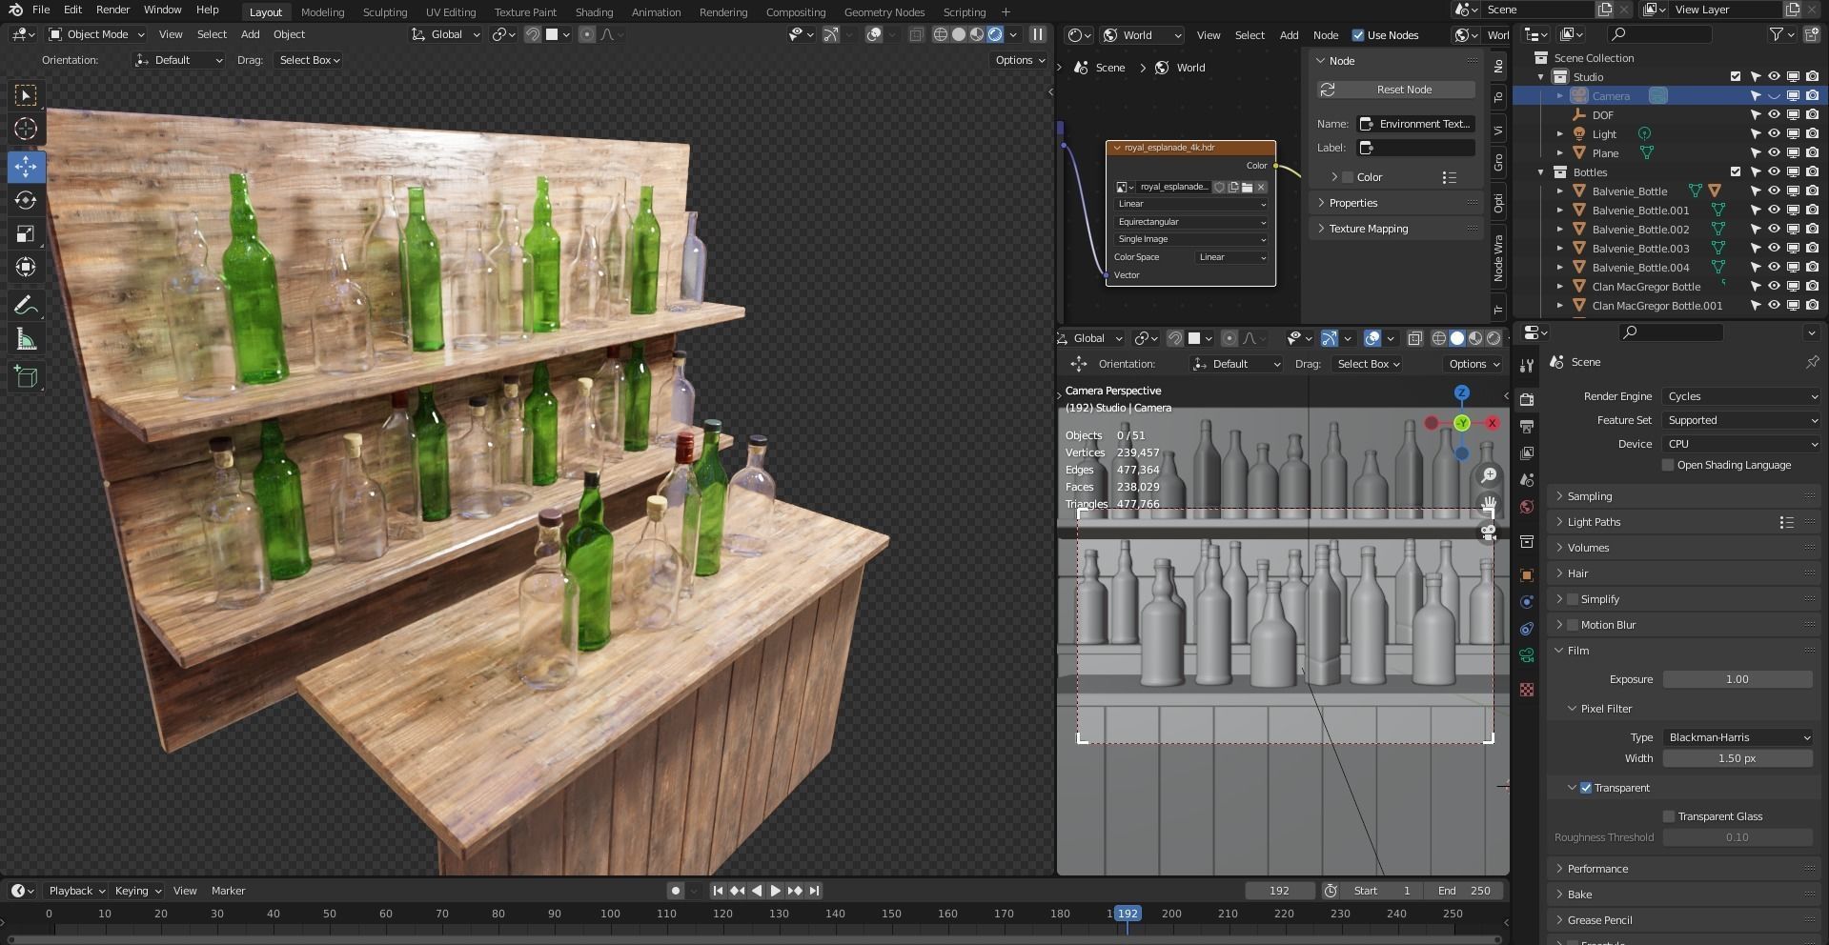Select the Move tool in left toolbar
The image size is (1829, 945).
[26, 167]
